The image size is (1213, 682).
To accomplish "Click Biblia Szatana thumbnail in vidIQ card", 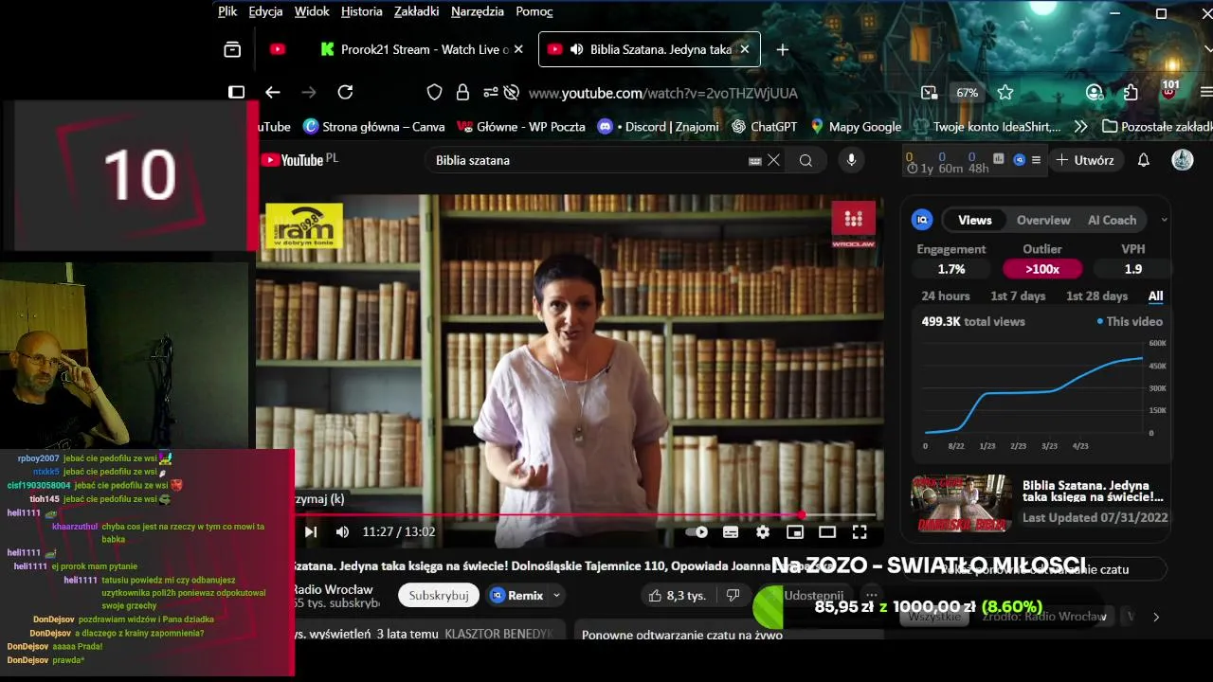I will pyautogui.click(x=961, y=504).
